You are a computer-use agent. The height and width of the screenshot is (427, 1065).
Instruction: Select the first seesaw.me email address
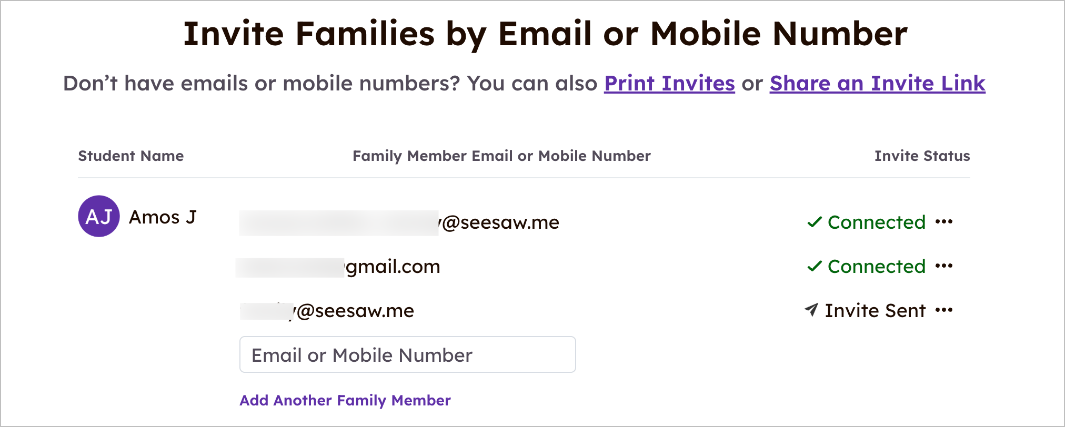(399, 222)
